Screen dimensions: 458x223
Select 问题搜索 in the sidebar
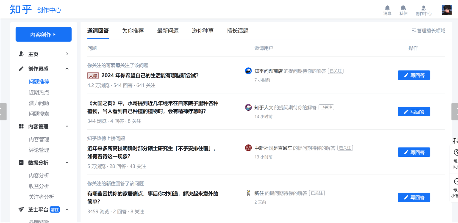(39, 114)
